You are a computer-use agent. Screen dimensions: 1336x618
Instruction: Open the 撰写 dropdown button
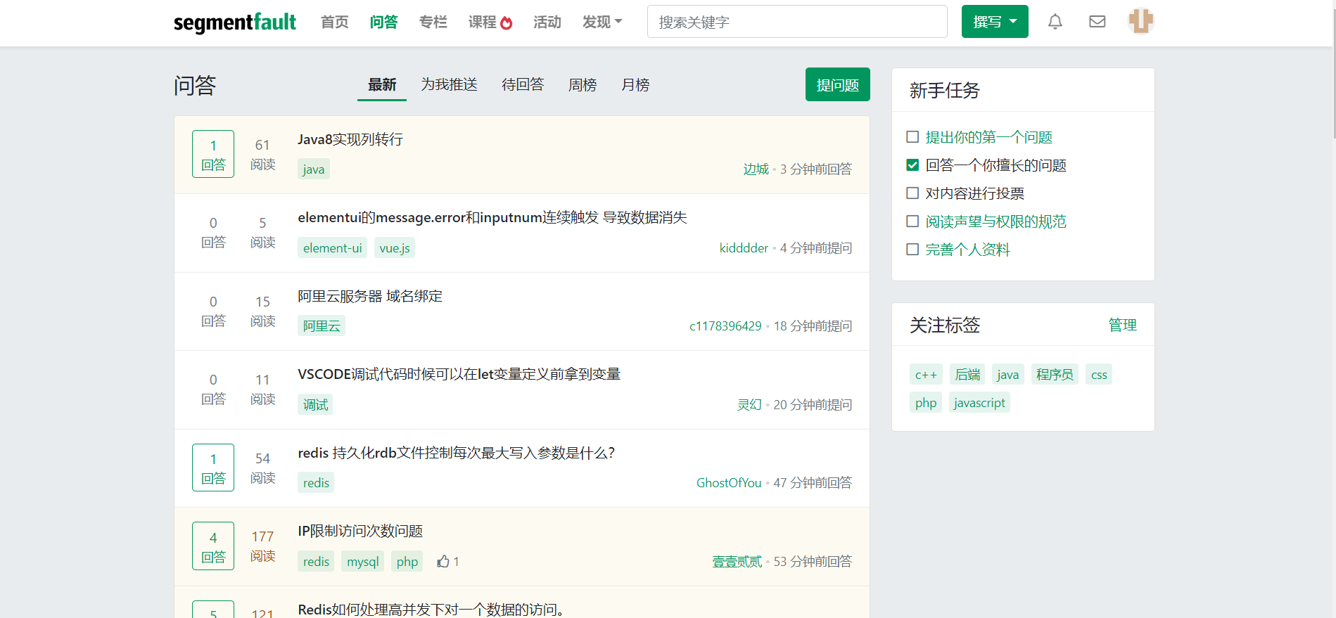pyautogui.click(x=994, y=22)
